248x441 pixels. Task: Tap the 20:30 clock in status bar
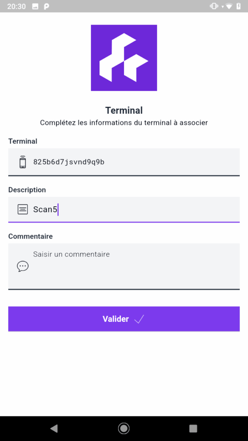click(16, 6)
